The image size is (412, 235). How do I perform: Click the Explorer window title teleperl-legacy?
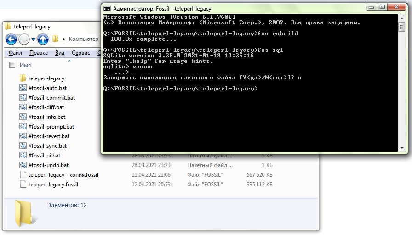click(x=32, y=27)
